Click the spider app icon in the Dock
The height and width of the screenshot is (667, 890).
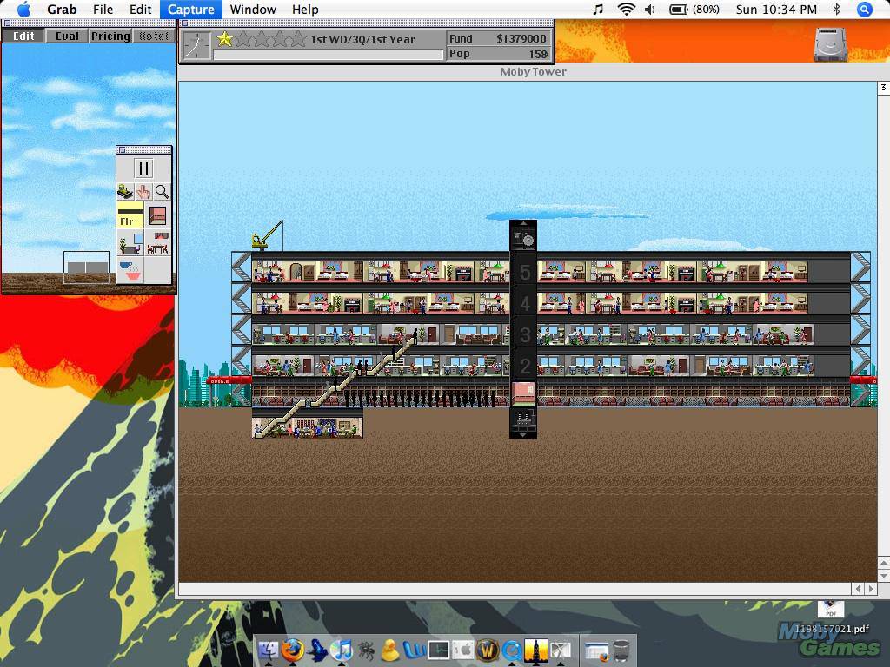tap(366, 650)
